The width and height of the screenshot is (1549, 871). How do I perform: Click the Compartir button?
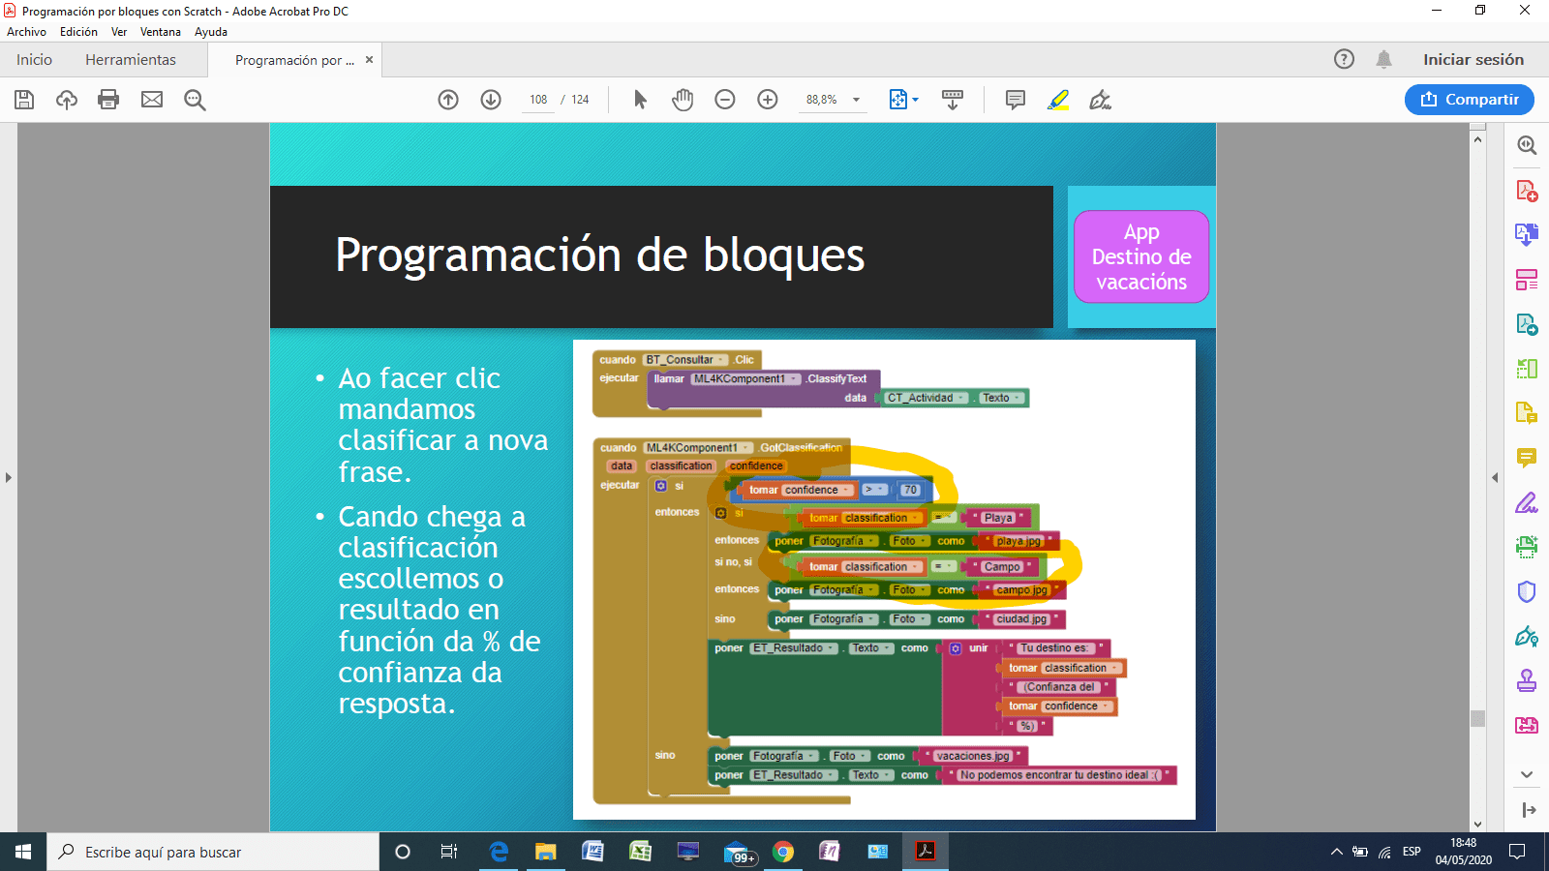pos(1469,100)
